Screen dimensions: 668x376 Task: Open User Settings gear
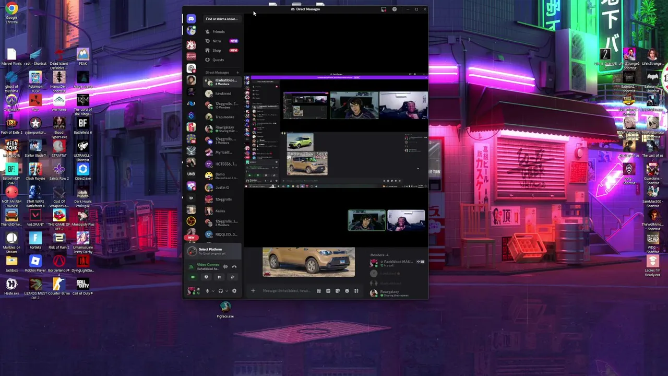[234, 291]
